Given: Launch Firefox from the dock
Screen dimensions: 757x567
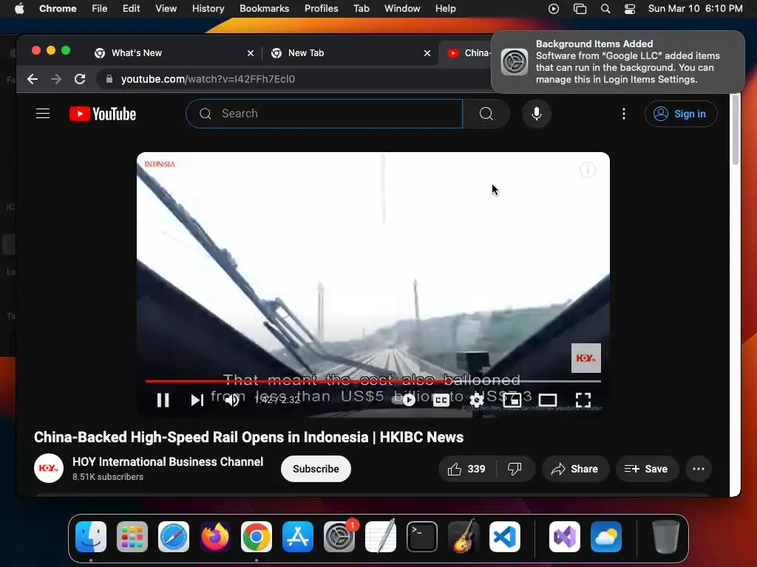Looking at the screenshot, I should (215, 537).
